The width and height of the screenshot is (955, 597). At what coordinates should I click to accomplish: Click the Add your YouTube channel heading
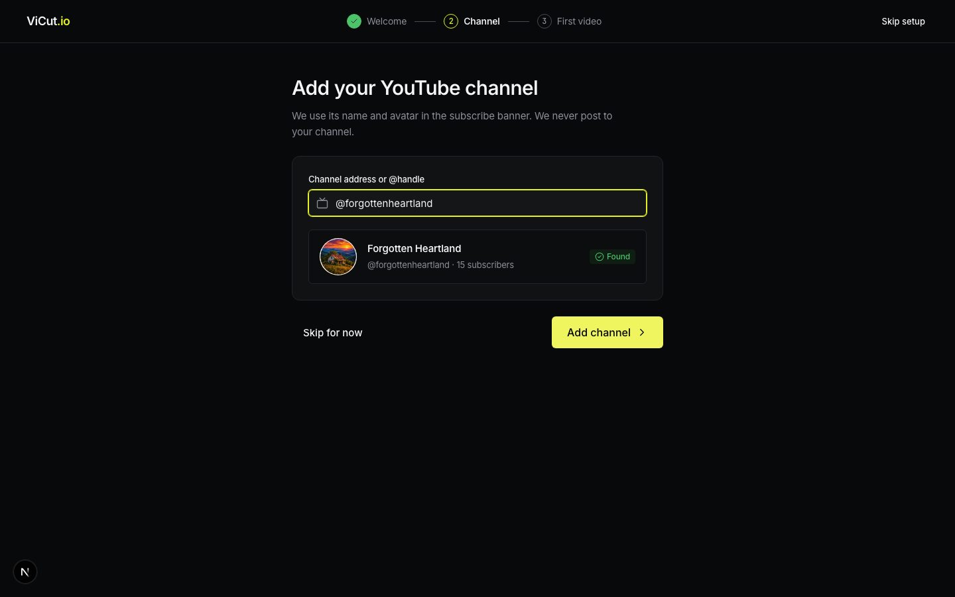tap(415, 88)
